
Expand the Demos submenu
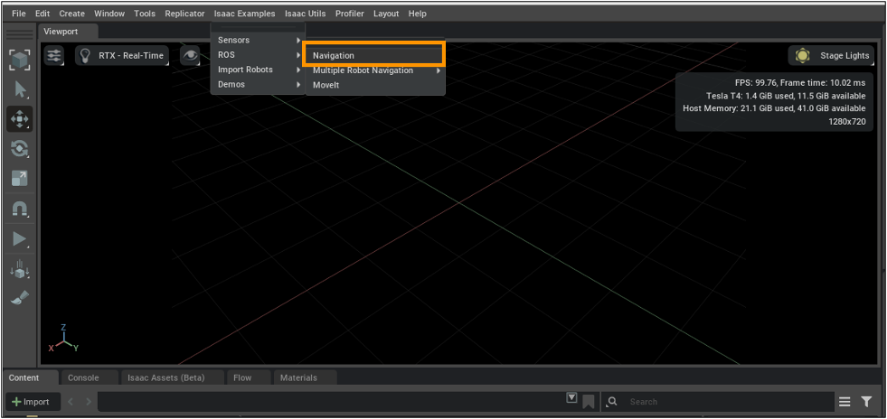click(258, 84)
